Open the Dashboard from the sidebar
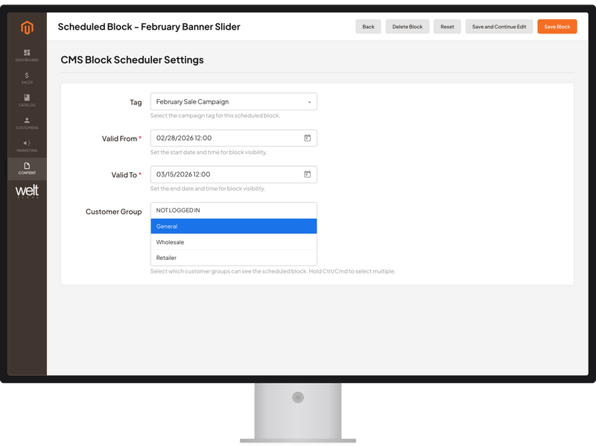596x447 pixels. click(28, 54)
